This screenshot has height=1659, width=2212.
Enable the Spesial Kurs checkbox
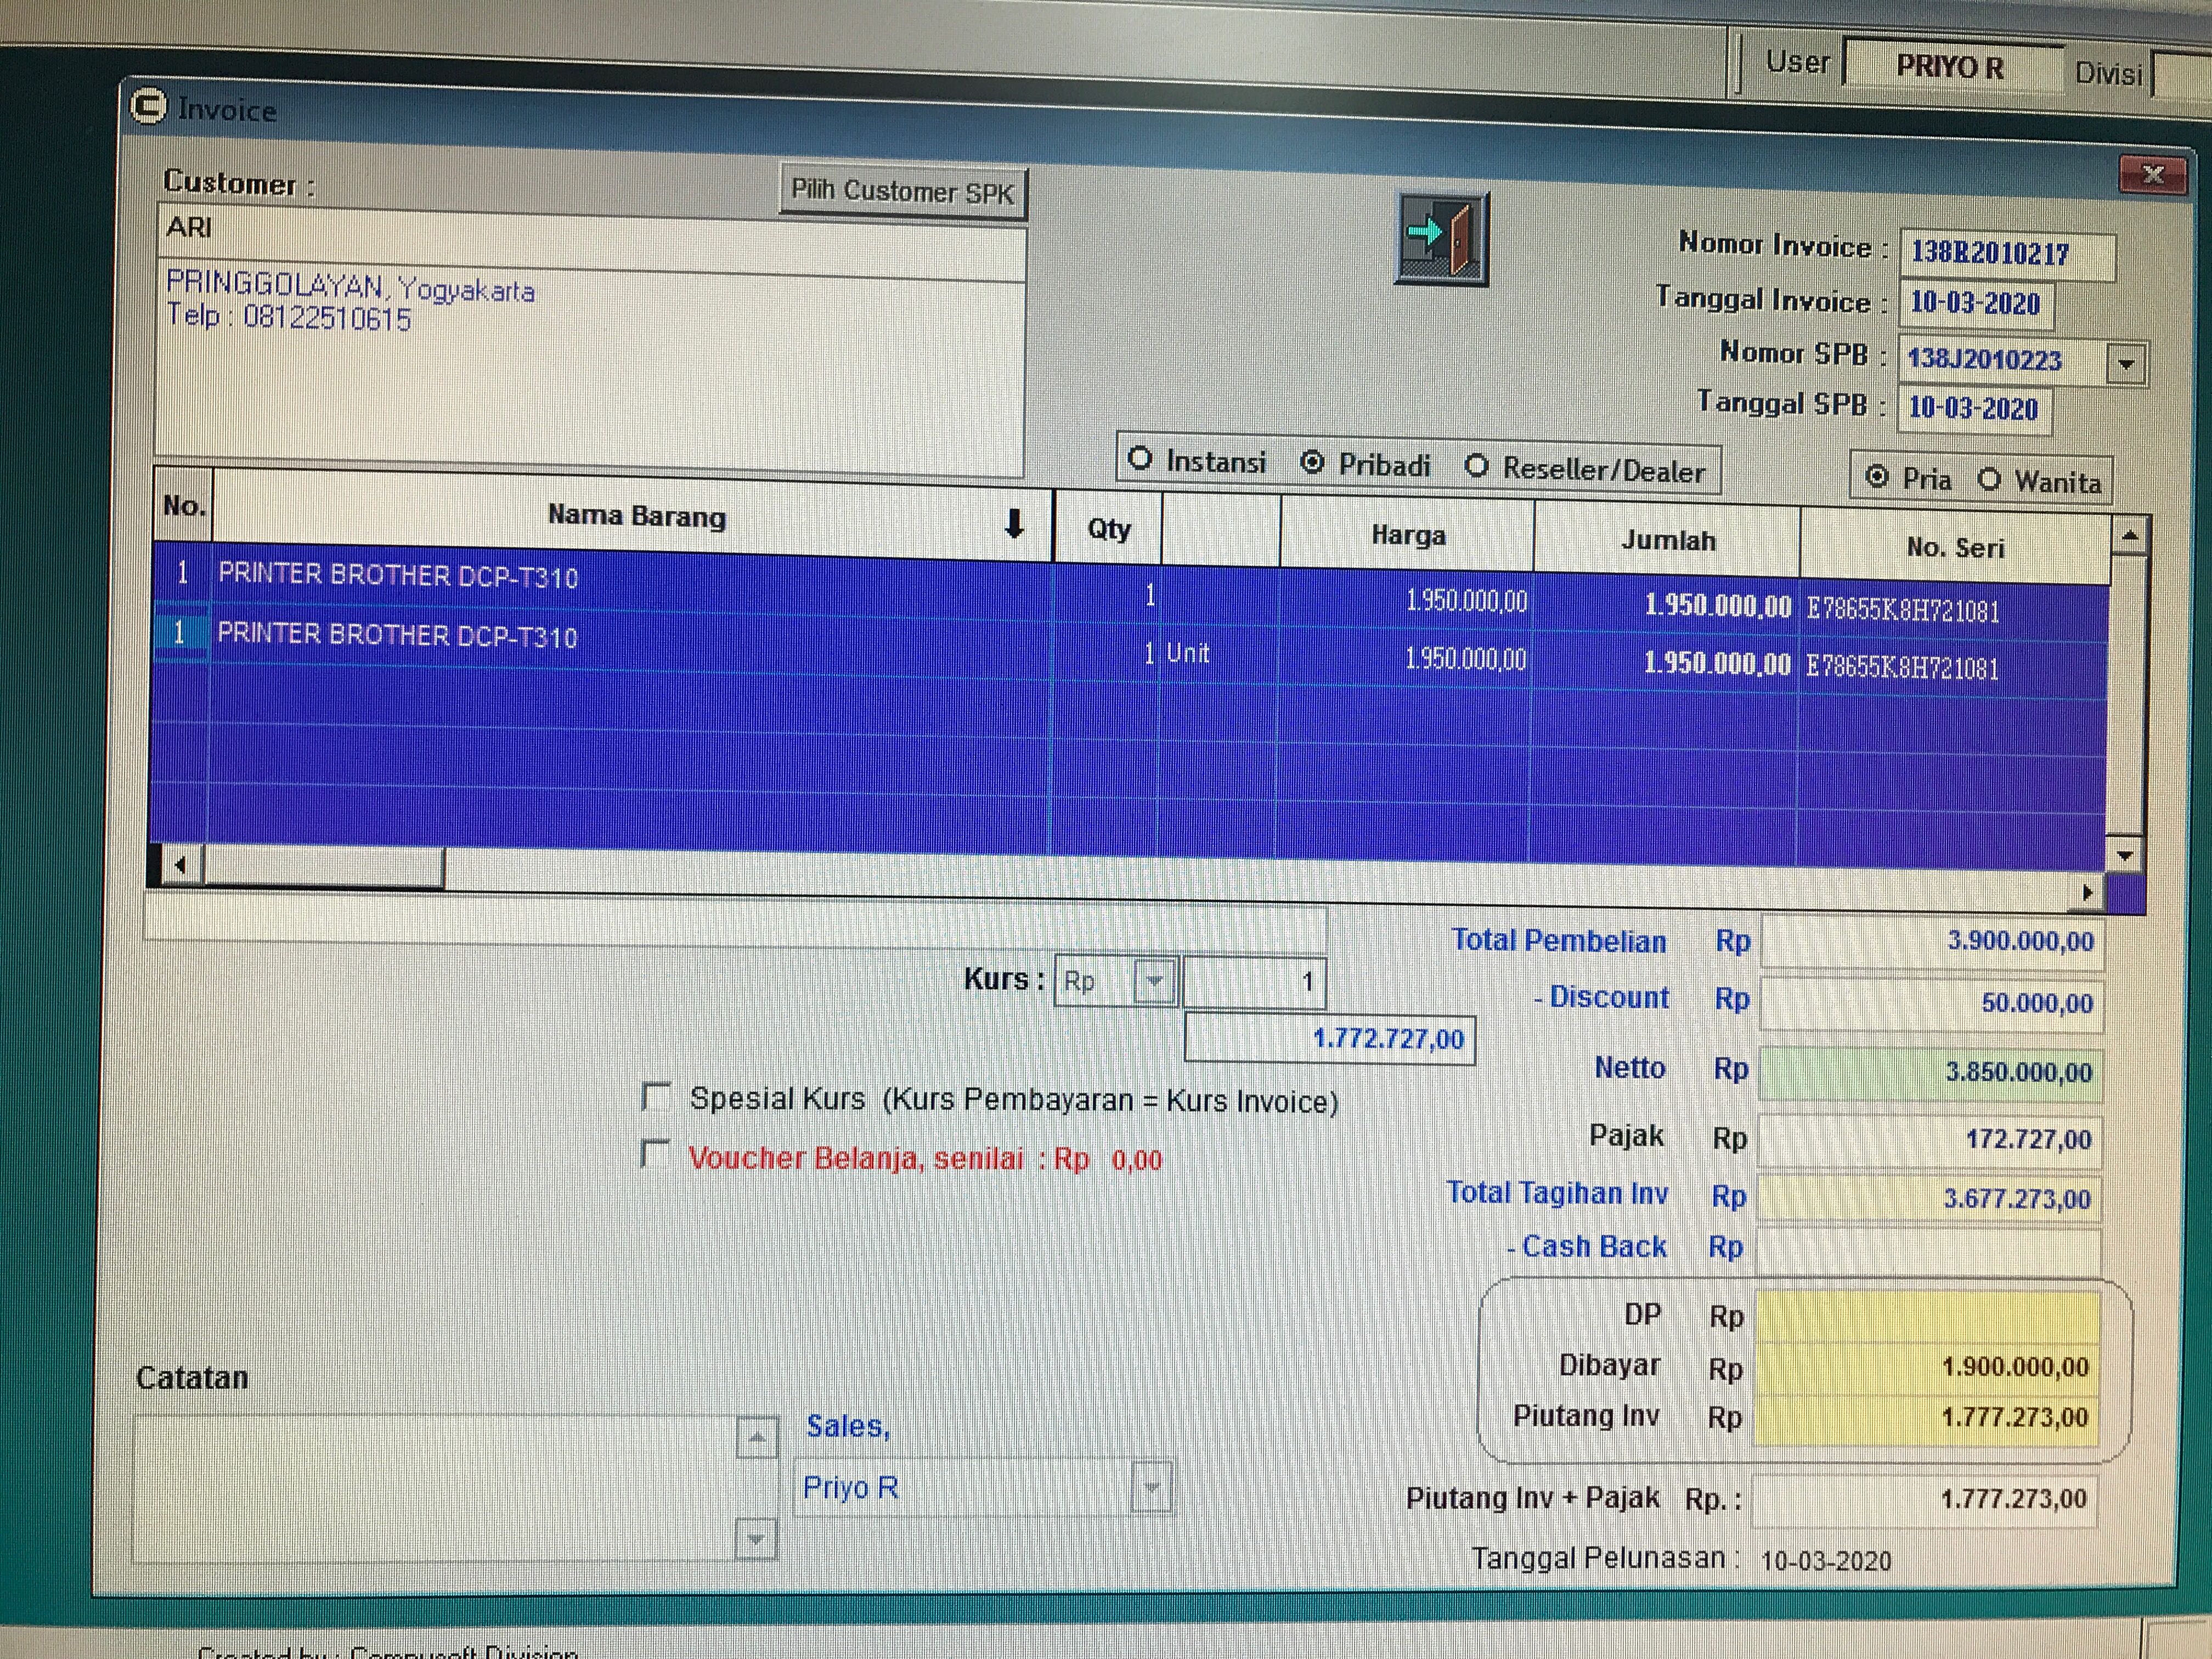click(x=656, y=1097)
